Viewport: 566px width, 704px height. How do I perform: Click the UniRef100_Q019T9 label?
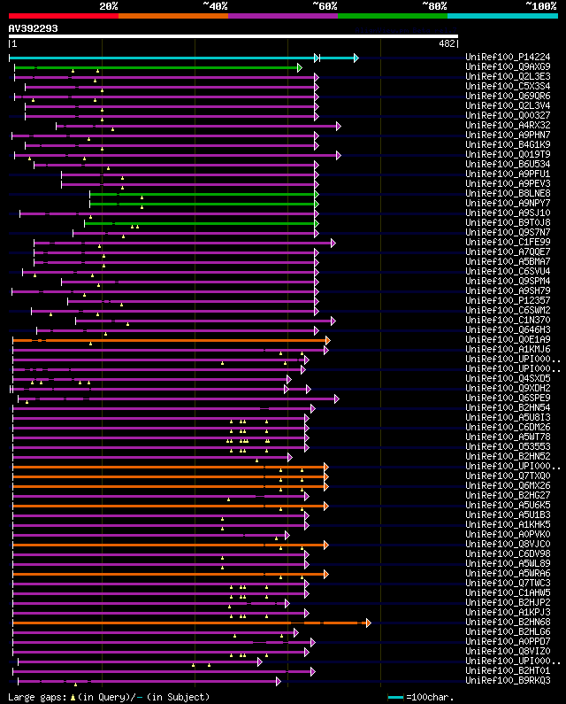508,154
